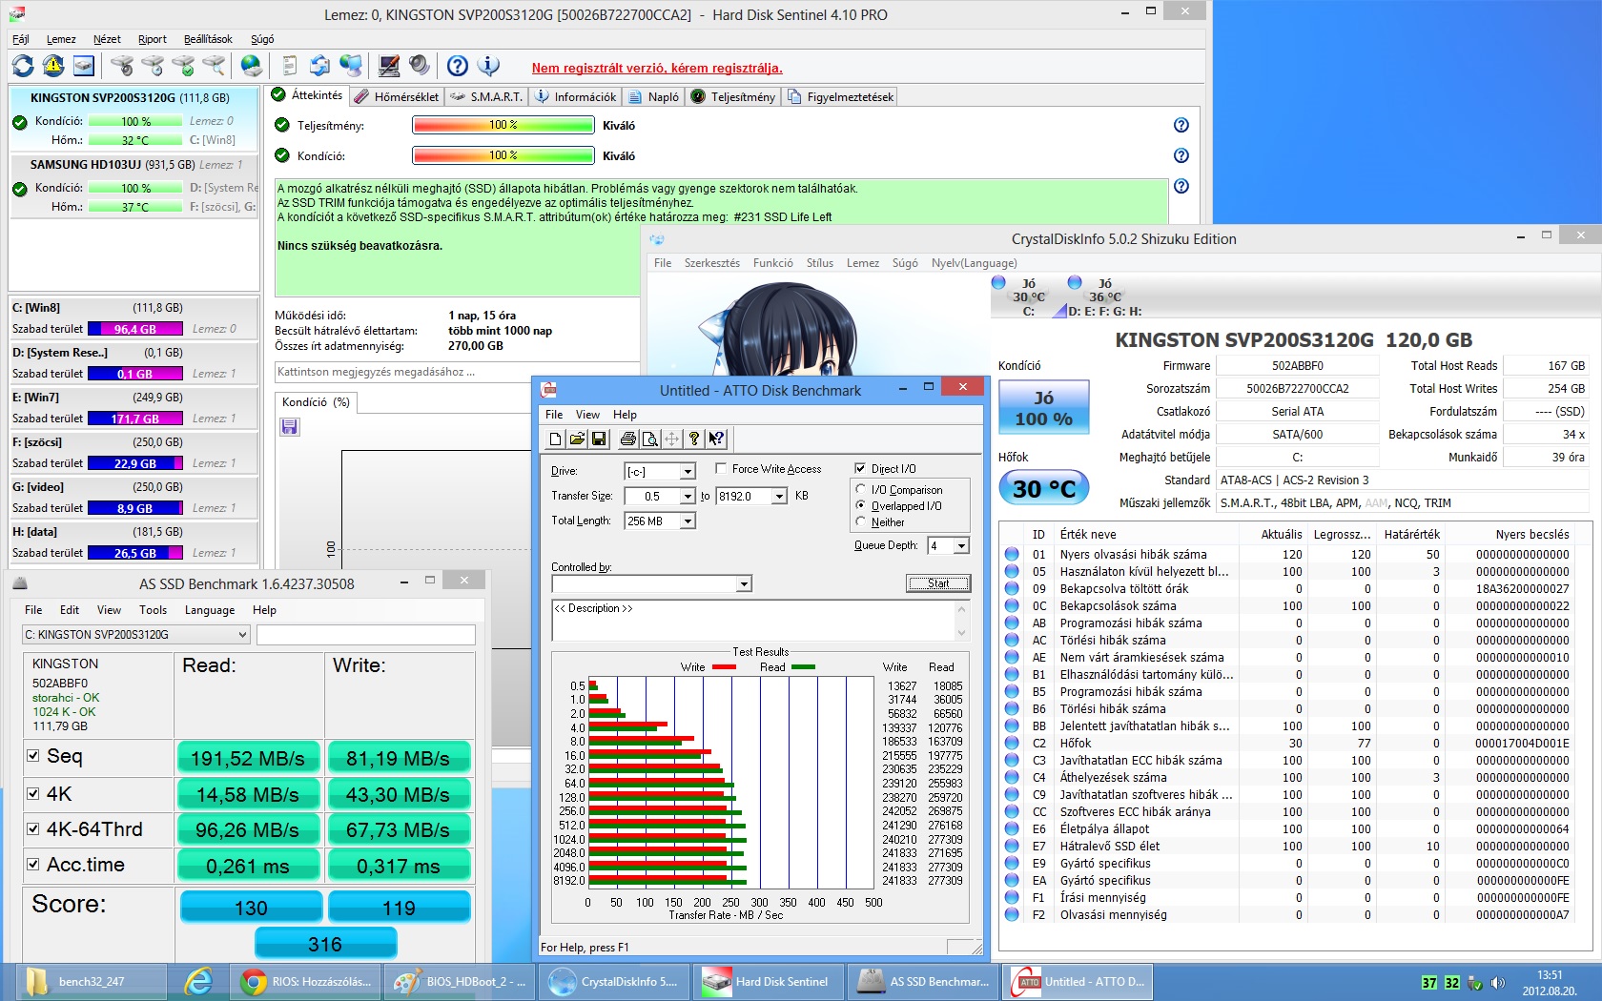Open Hőmérséklet tab in Hard Disk Sentinel
Screen dimensions: 1602x1001
click(397, 97)
